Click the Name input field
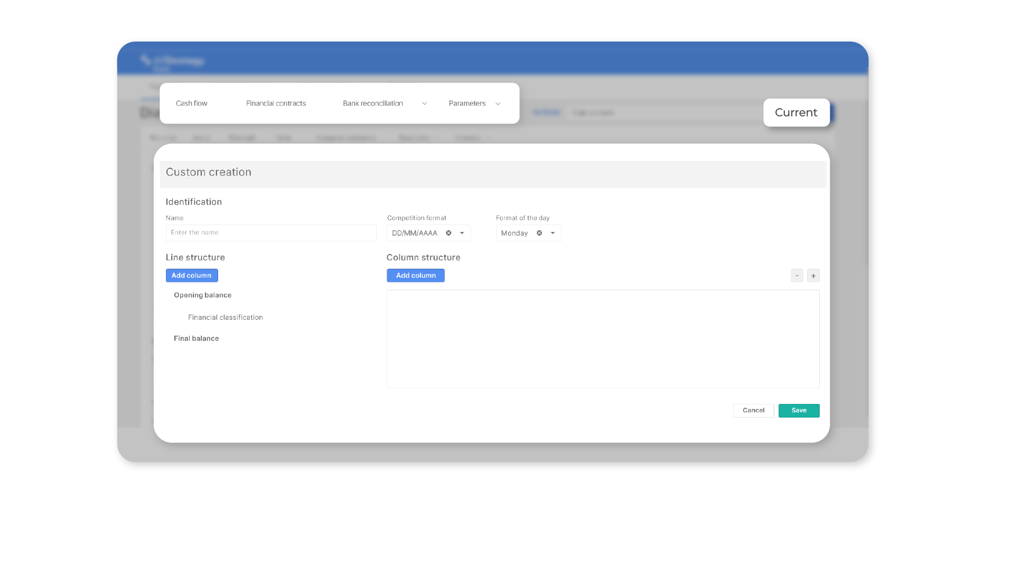1012x568 pixels. (x=271, y=232)
